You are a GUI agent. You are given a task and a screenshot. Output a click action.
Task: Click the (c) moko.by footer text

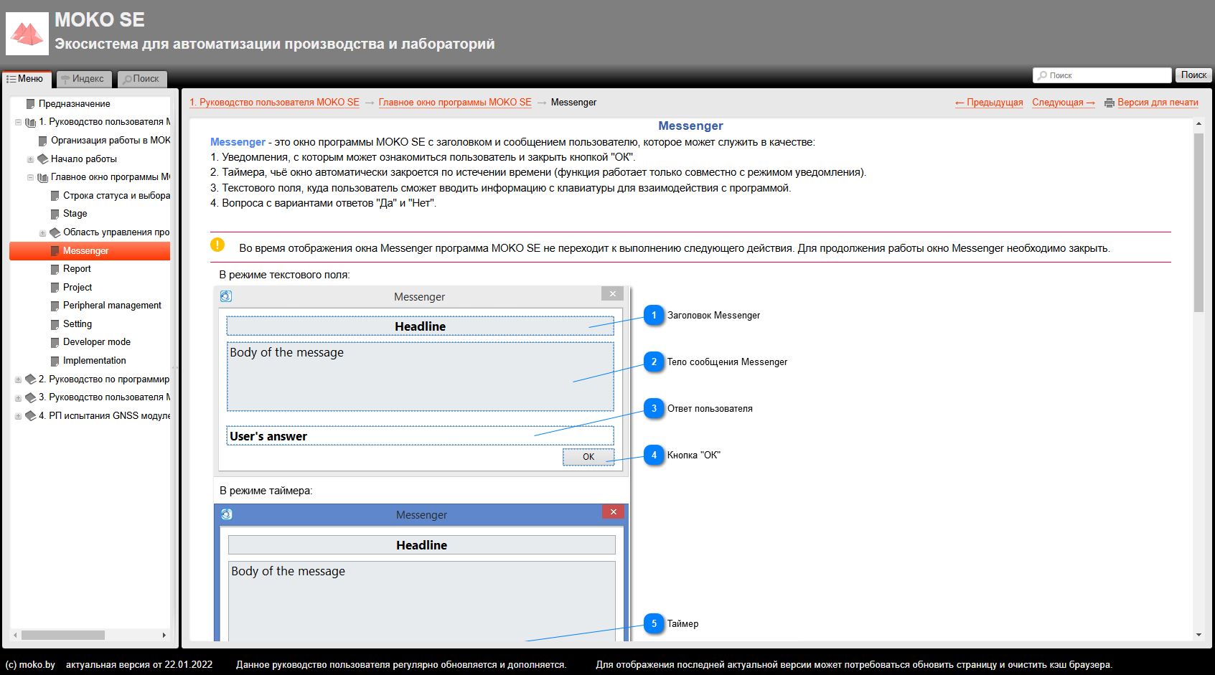pyautogui.click(x=30, y=665)
